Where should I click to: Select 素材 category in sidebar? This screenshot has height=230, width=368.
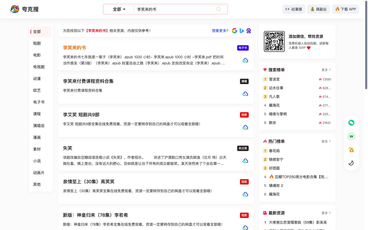(41, 149)
